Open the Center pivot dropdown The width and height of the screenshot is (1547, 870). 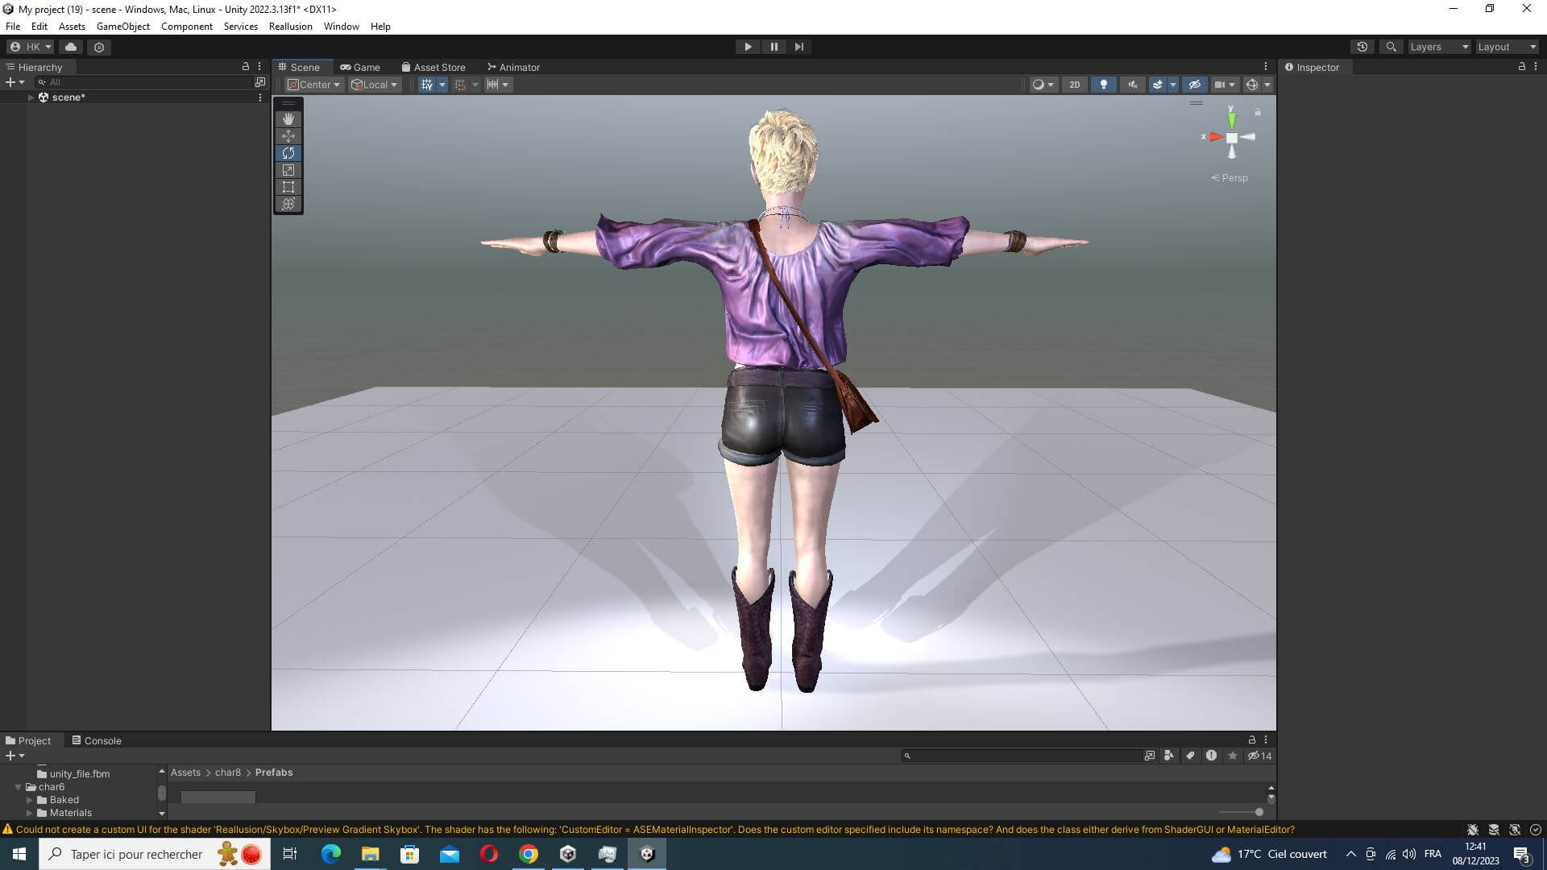click(x=315, y=85)
